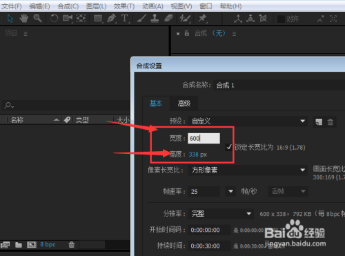Click the new folder icon
This screenshot has height=256, width=345.
point(19,245)
